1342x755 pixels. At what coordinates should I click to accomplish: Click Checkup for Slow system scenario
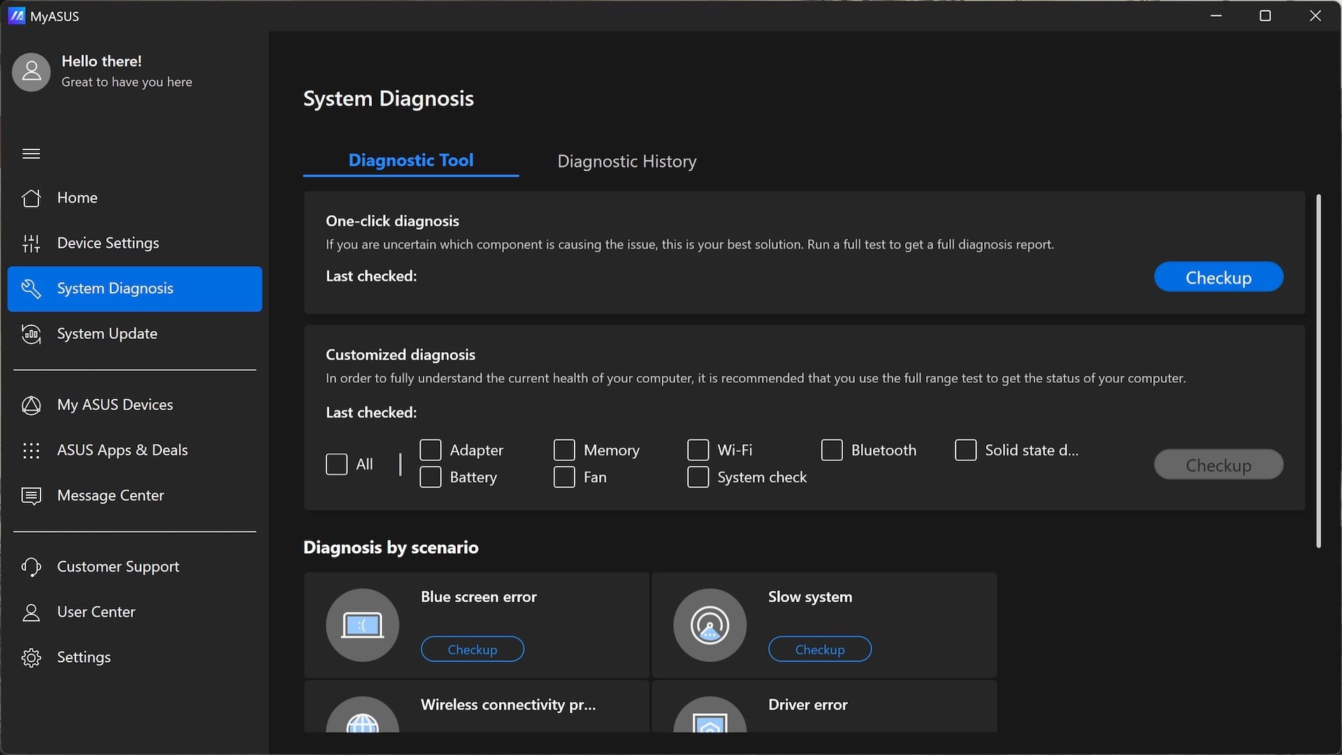tap(819, 648)
